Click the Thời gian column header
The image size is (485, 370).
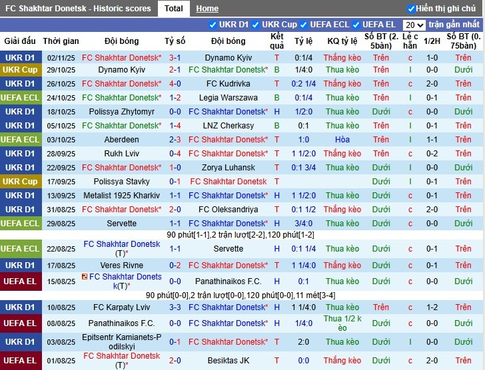point(61,41)
